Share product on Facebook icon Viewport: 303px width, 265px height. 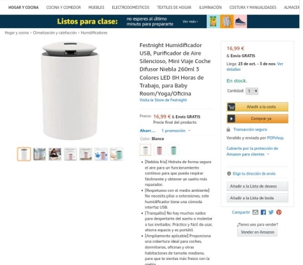click(263, 212)
